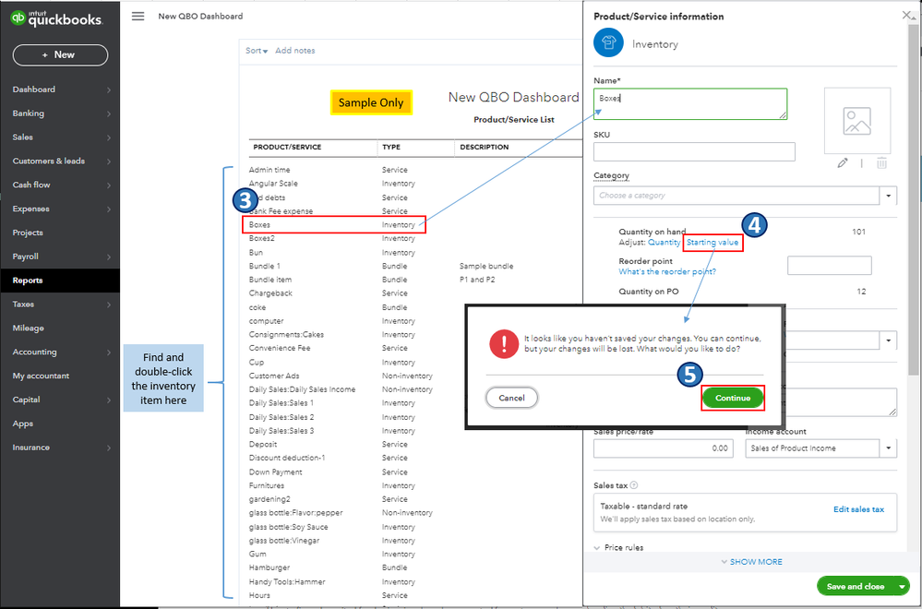Click the image placeholder thumbnail
The image size is (922, 609).
[857, 121]
